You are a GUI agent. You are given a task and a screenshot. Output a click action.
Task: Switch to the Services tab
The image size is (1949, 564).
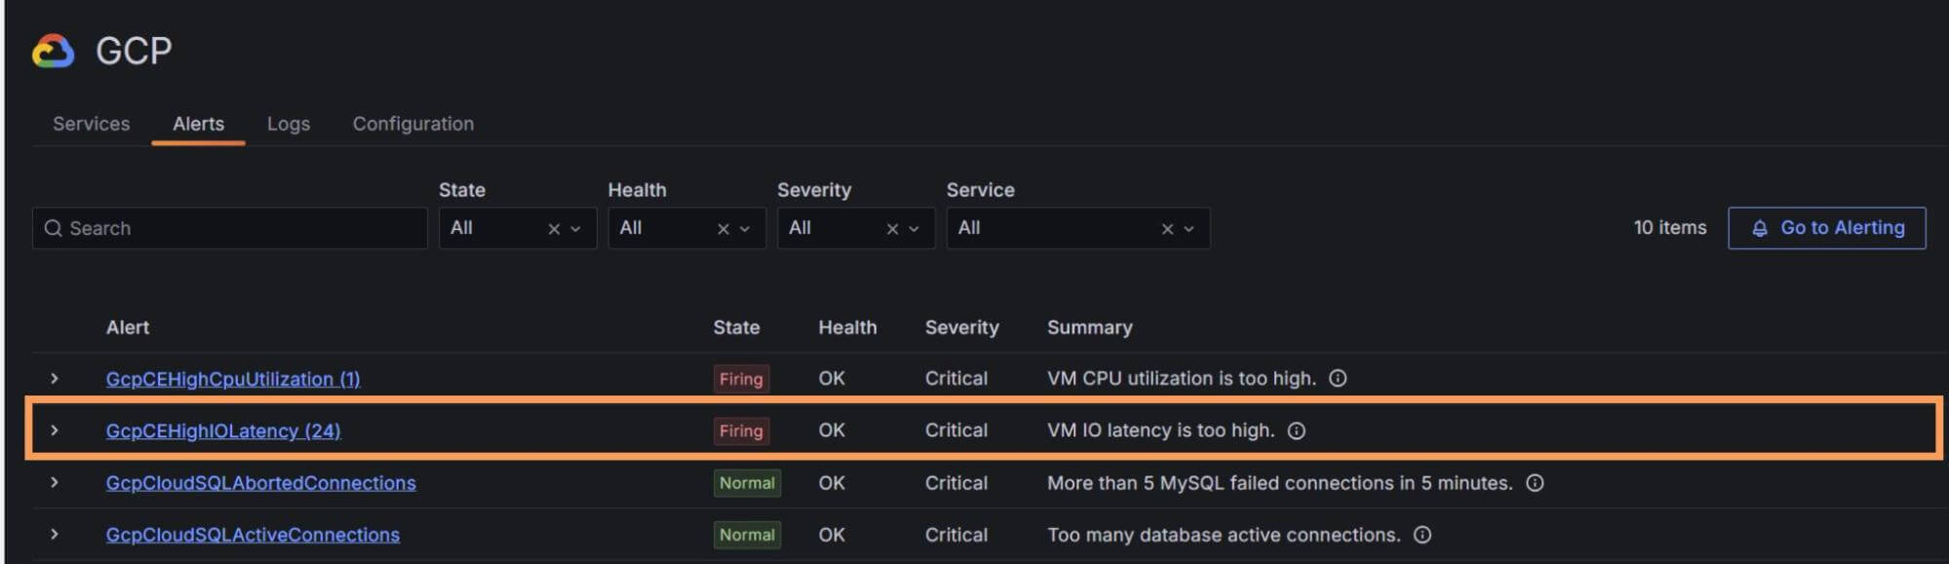tap(91, 124)
